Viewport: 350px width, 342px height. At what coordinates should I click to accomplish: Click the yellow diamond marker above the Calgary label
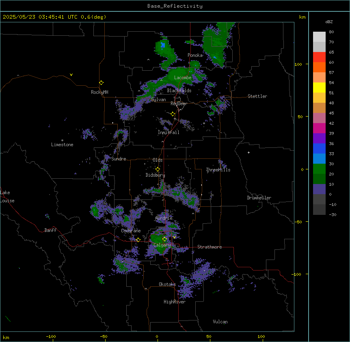(x=164, y=239)
